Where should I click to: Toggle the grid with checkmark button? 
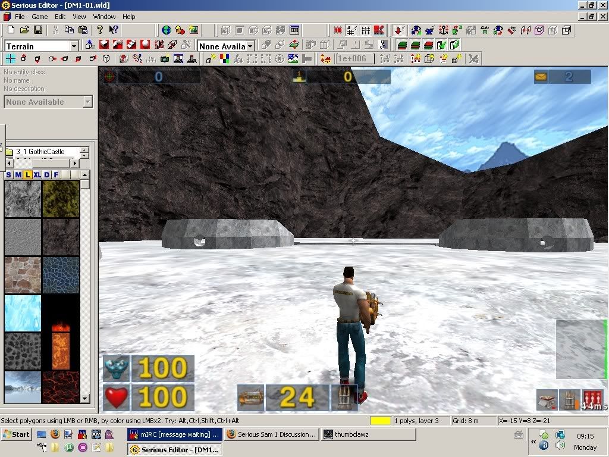(351, 30)
